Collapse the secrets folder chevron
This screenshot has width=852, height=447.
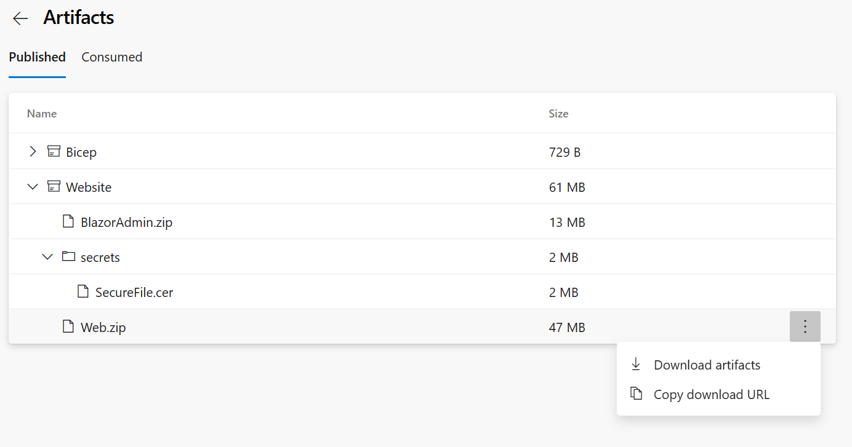click(x=47, y=256)
